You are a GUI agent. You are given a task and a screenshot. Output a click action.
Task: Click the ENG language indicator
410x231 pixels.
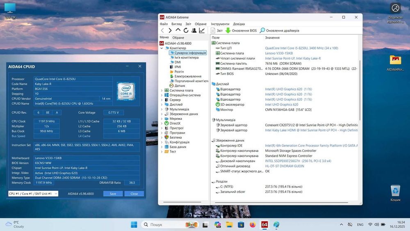pos(360,224)
